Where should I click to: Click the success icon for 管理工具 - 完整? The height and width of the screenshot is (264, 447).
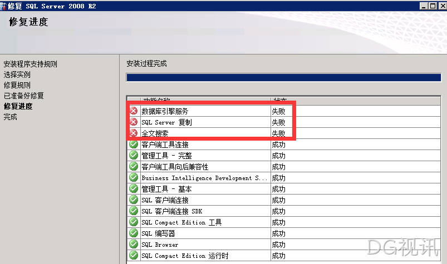tap(134, 155)
